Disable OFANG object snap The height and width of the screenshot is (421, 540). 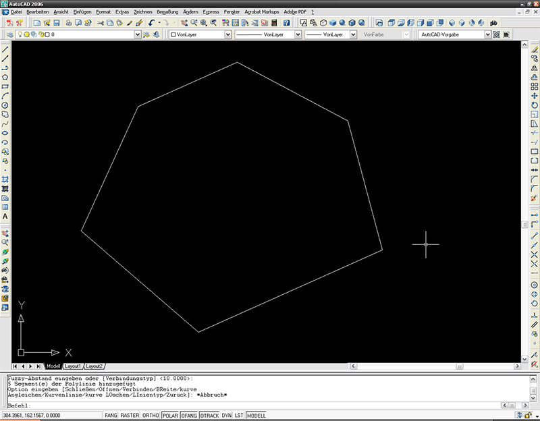click(x=190, y=416)
